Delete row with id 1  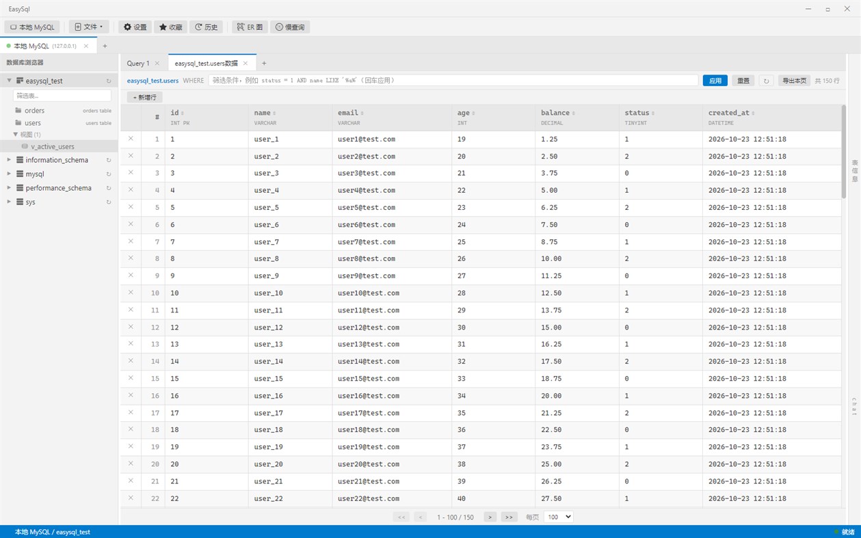131,139
